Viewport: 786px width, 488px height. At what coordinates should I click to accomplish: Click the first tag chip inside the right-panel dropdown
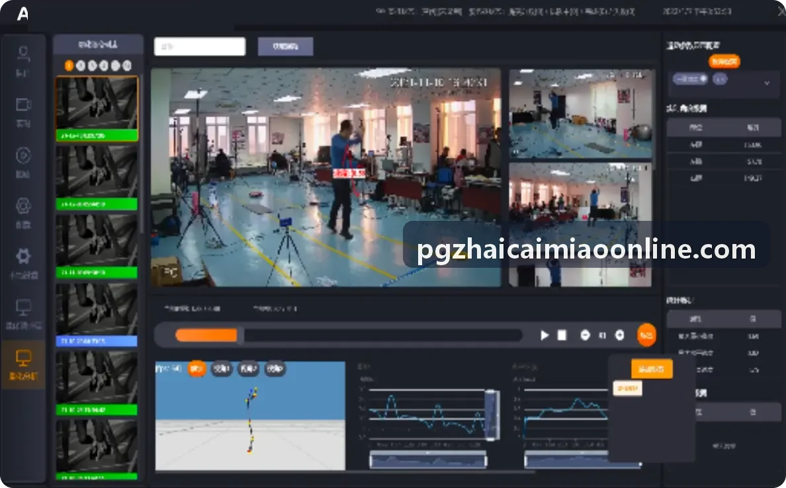(690, 79)
